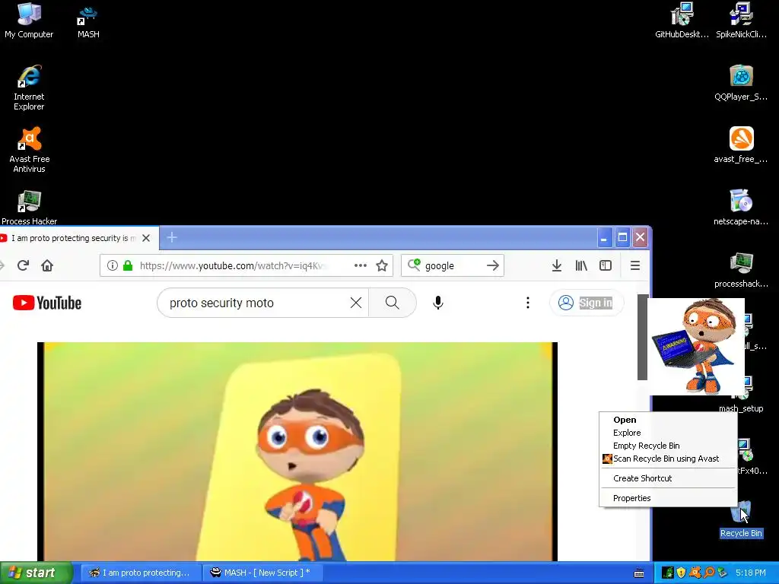Open Process Hacker desktop shortcut

point(30,208)
